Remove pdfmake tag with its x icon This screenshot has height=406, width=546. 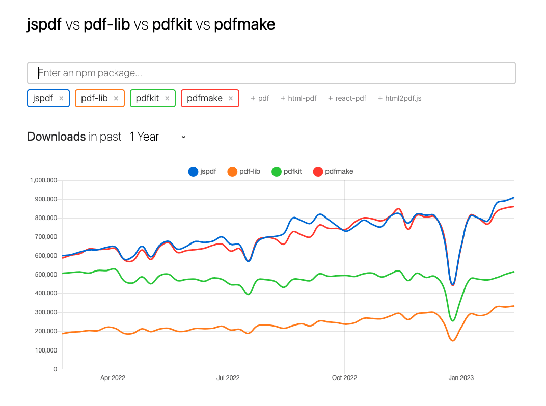tap(231, 98)
